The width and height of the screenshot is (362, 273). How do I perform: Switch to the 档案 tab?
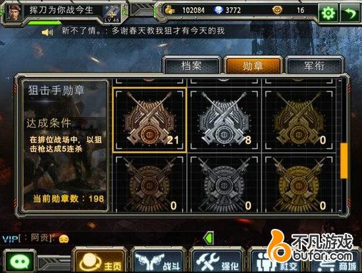(x=192, y=66)
